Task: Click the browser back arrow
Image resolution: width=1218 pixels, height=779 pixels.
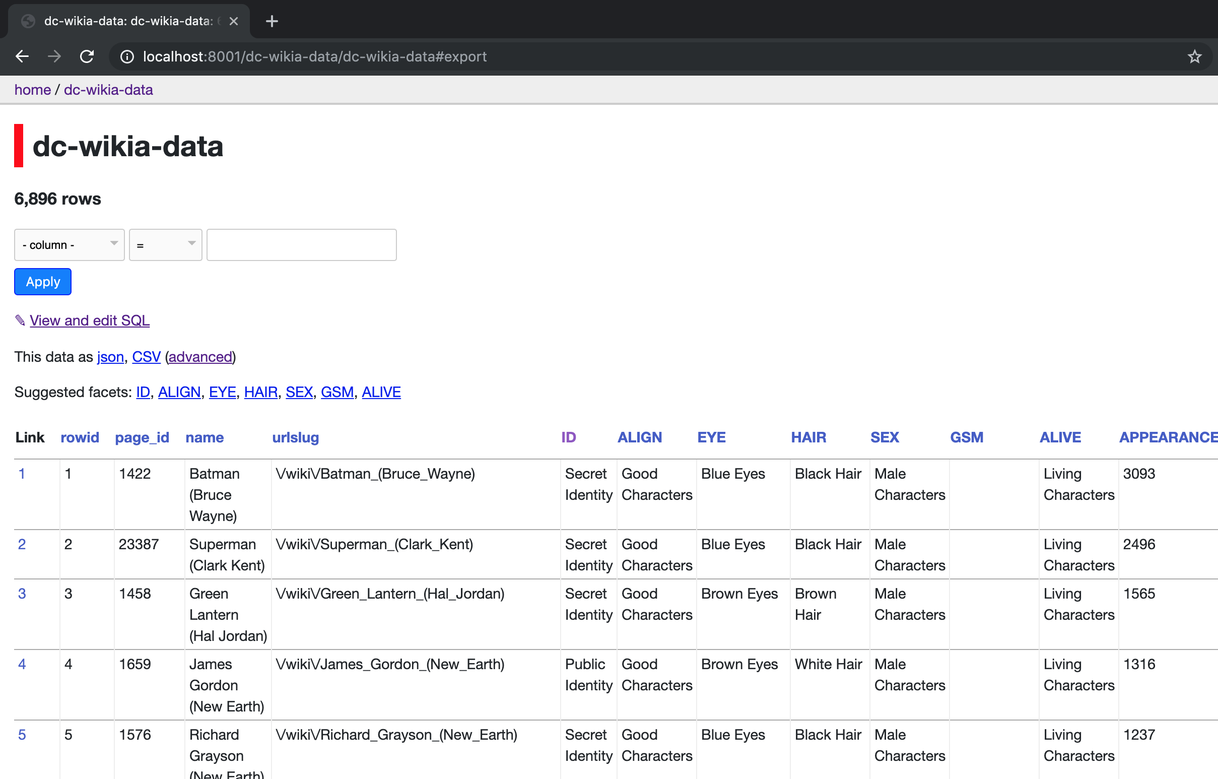Action: tap(22, 56)
